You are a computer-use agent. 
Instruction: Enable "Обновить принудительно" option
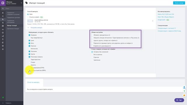coord(92,35)
